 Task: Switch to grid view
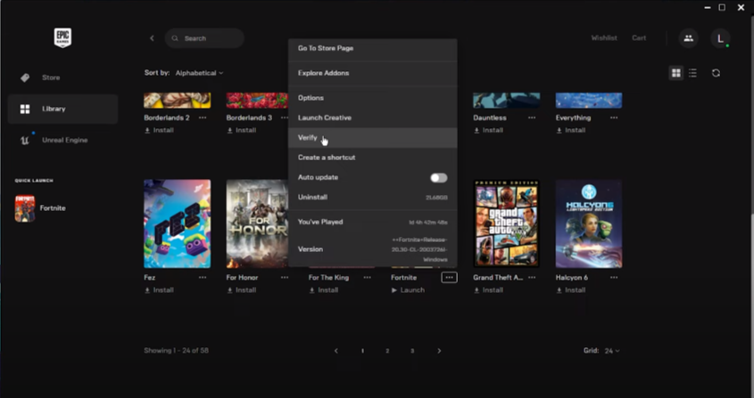pyautogui.click(x=676, y=73)
